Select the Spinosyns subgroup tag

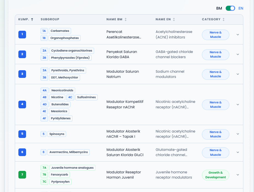pyautogui.click(x=57, y=134)
